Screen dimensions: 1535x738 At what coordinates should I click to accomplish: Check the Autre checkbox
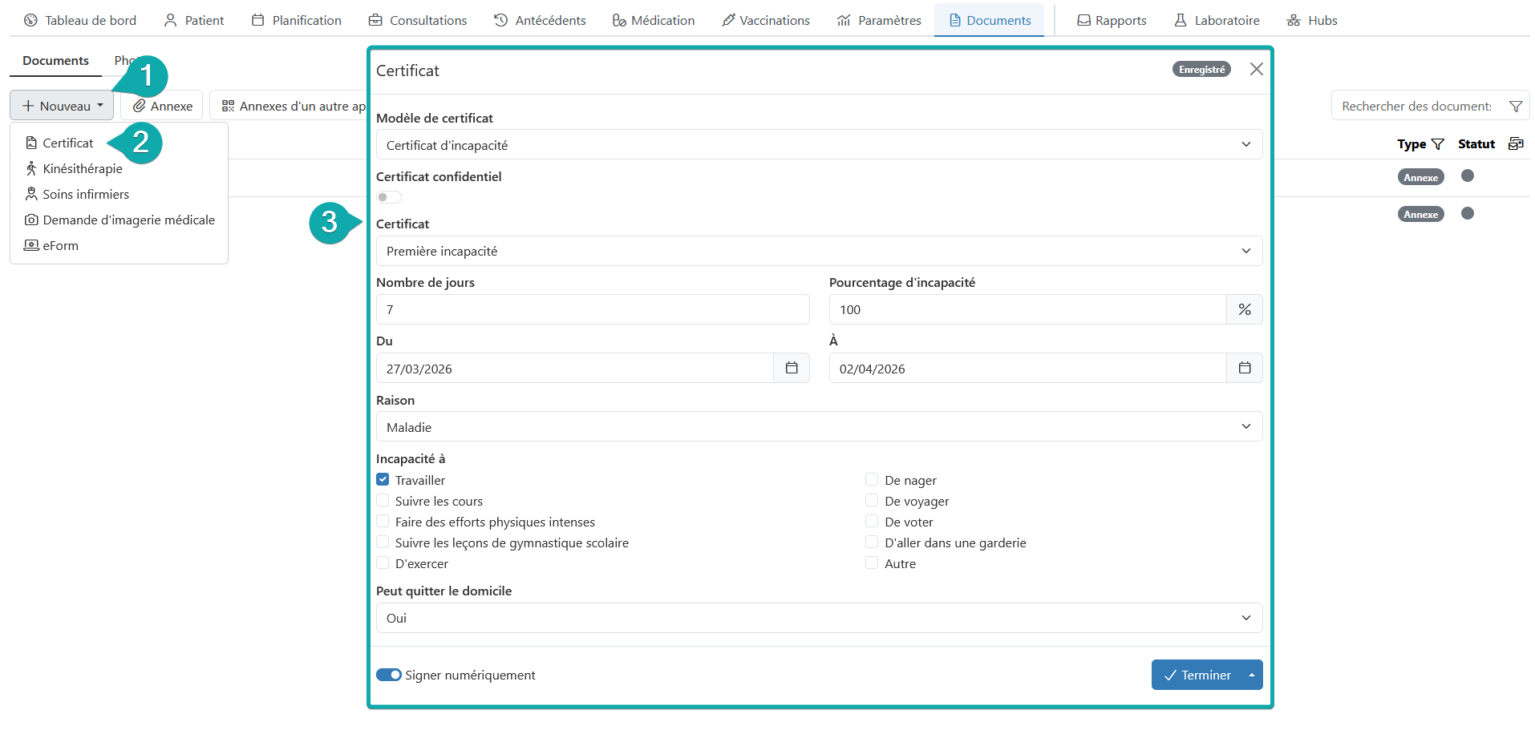(872, 563)
